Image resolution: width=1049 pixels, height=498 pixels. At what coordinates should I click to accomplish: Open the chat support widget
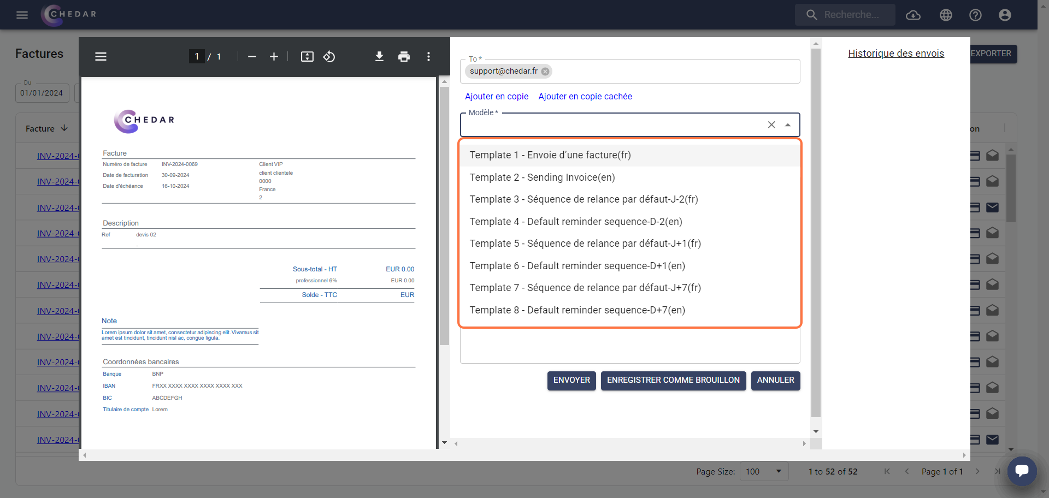pos(1022,471)
